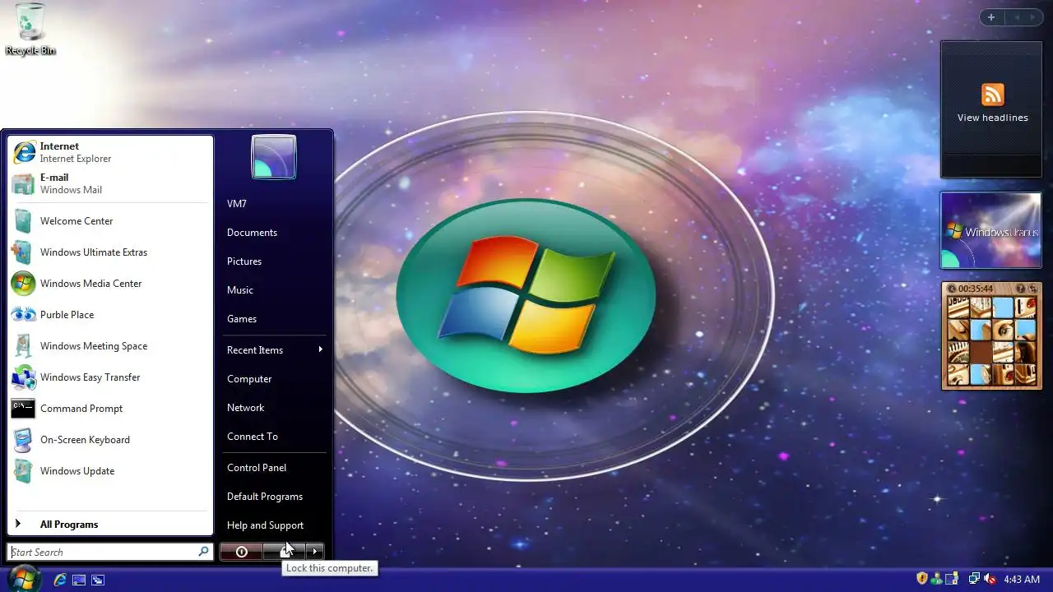The height and width of the screenshot is (592, 1053).
Task: Expand All Programs list
Action: pos(109,525)
